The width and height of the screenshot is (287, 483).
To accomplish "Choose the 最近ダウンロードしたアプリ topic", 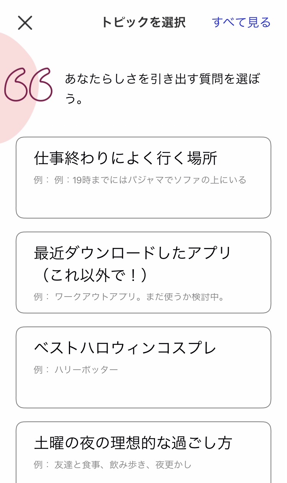I will [133, 253].
